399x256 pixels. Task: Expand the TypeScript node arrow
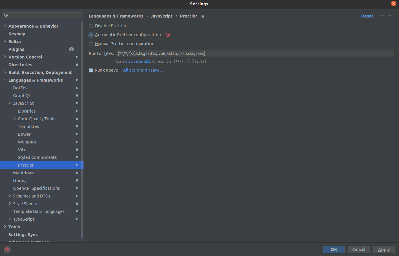point(10,219)
